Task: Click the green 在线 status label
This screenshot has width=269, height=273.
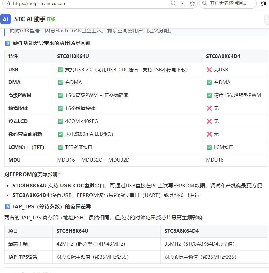Action: pyautogui.click(x=51, y=19)
